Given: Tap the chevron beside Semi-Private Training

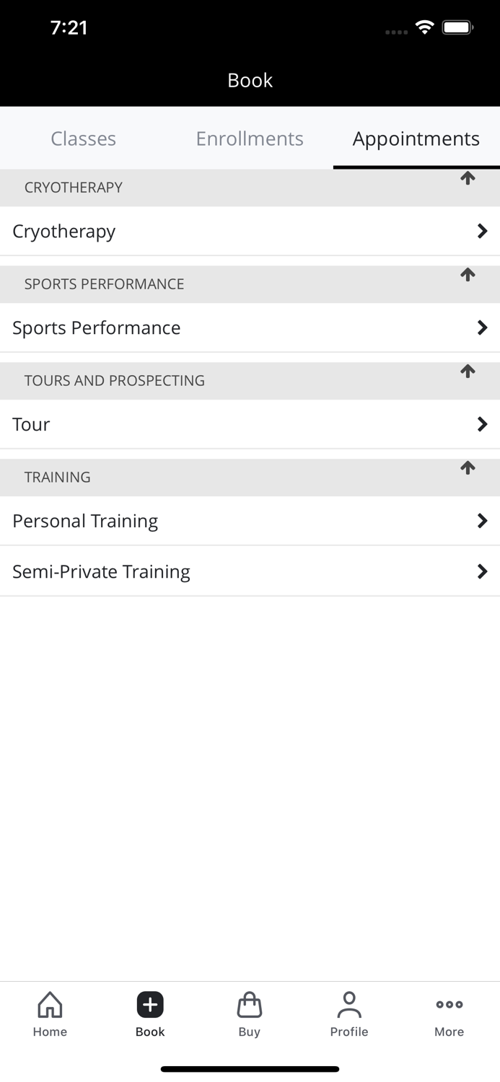Looking at the screenshot, I should point(482,571).
